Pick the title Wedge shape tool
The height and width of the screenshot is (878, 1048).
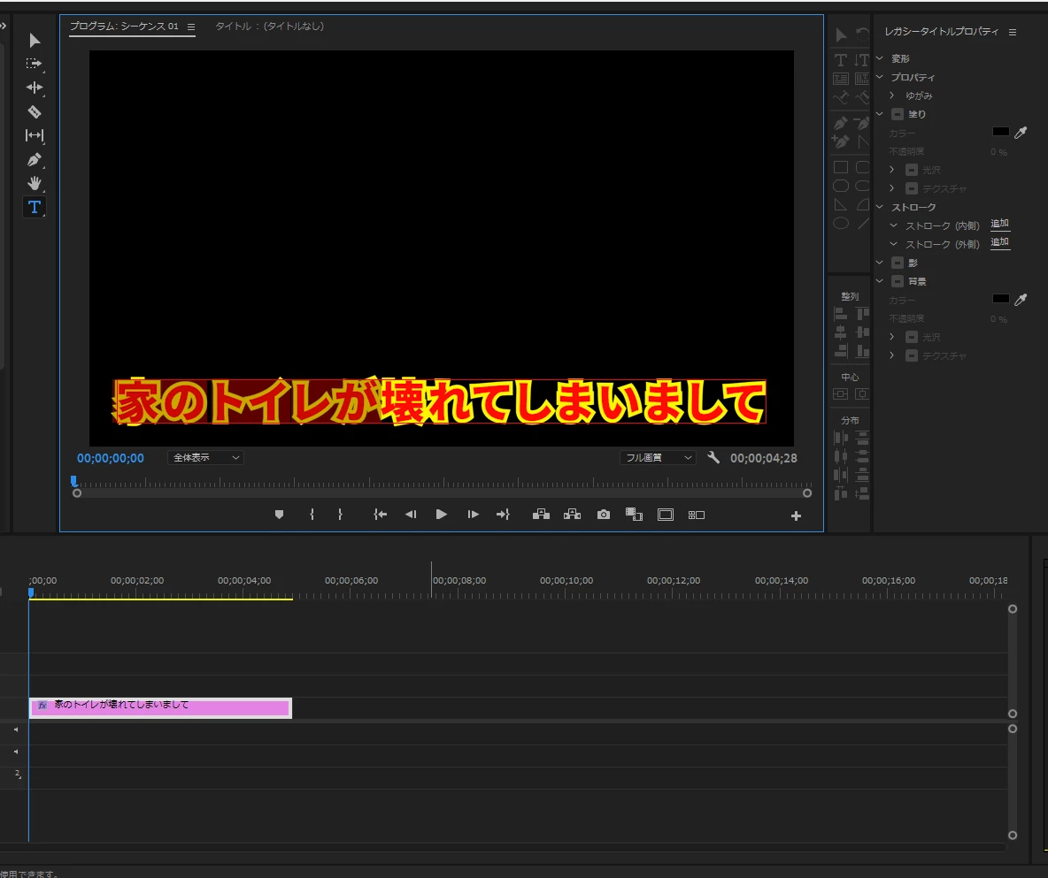[x=841, y=204]
